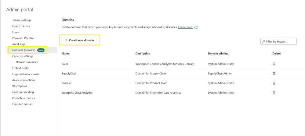Select Users in the admin menu
Screen dimensions: 305x136
tap(16, 32)
